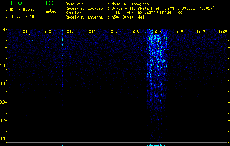The image size is (230, 146).
Task: Click the 0.7 frequency axis label
Action: [3, 120]
